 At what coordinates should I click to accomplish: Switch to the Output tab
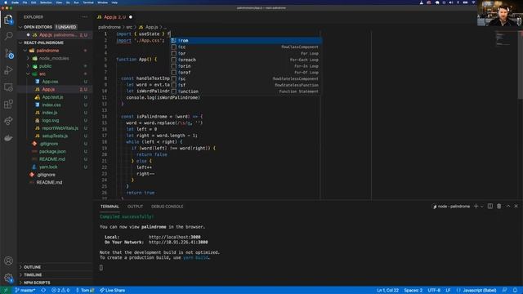tap(135, 207)
